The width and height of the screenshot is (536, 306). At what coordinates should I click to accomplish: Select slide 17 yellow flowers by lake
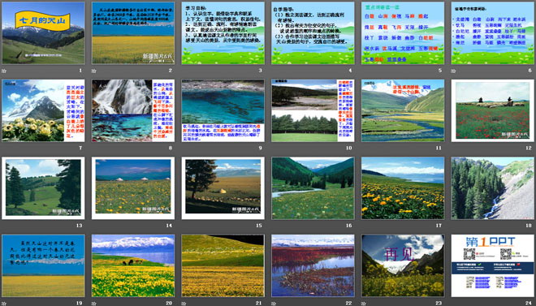(403, 188)
